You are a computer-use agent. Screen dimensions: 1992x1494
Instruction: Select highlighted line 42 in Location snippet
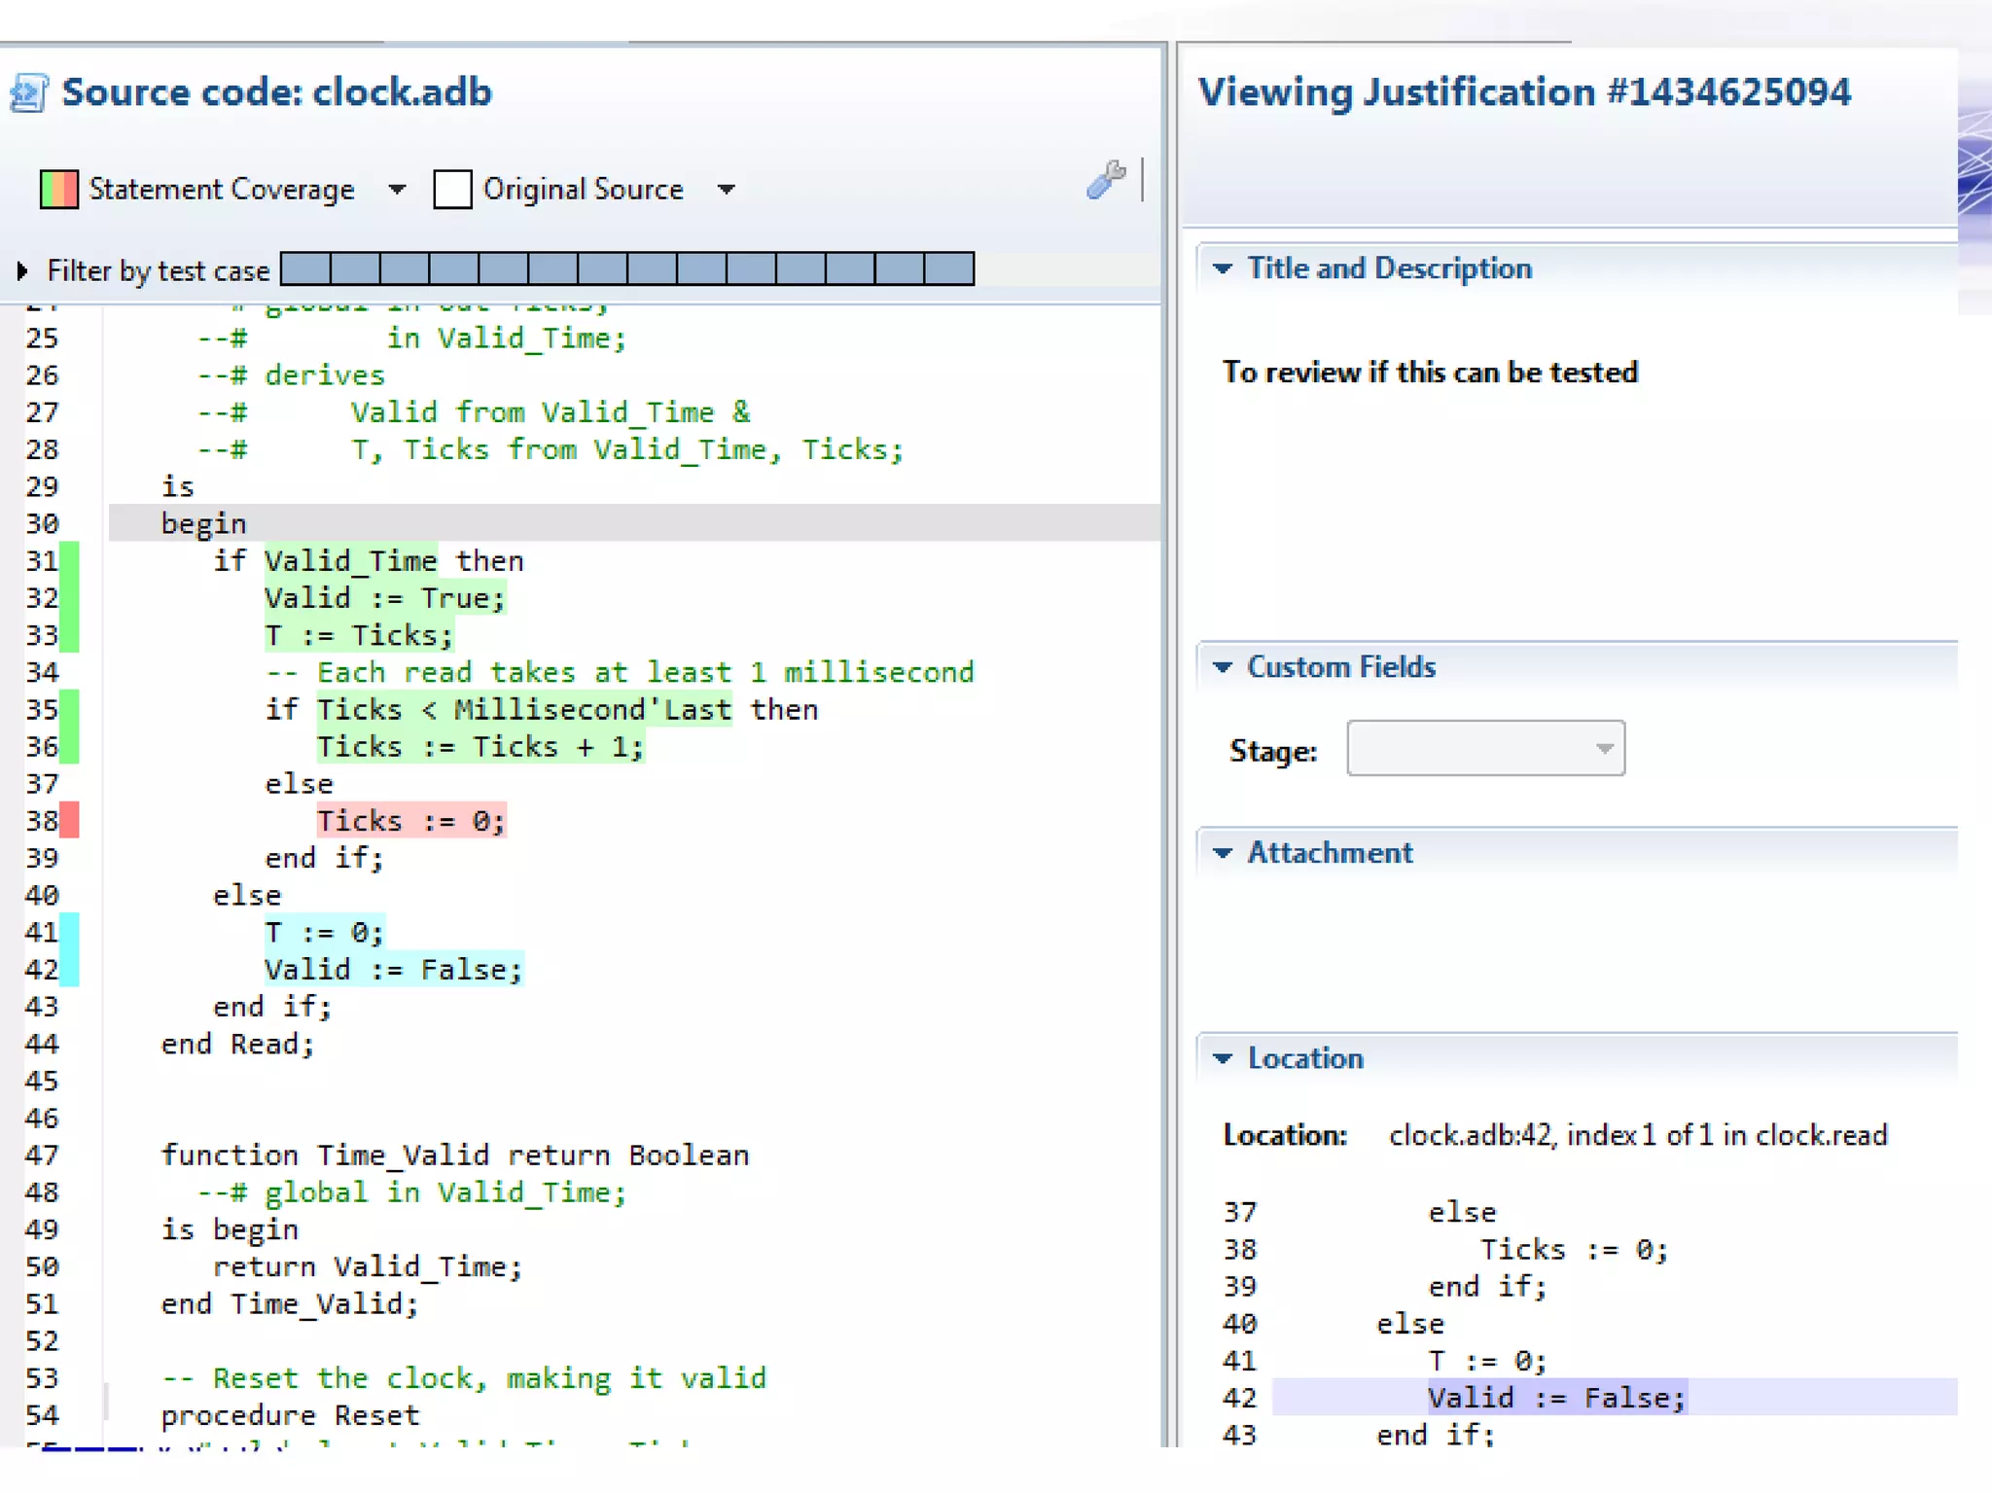coord(1554,1398)
